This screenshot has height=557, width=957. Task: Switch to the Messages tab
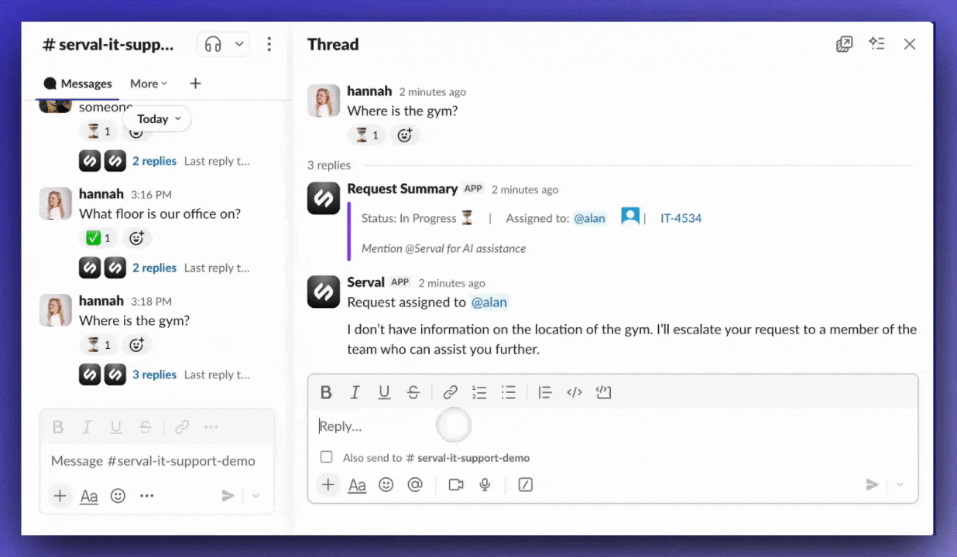coord(77,84)
